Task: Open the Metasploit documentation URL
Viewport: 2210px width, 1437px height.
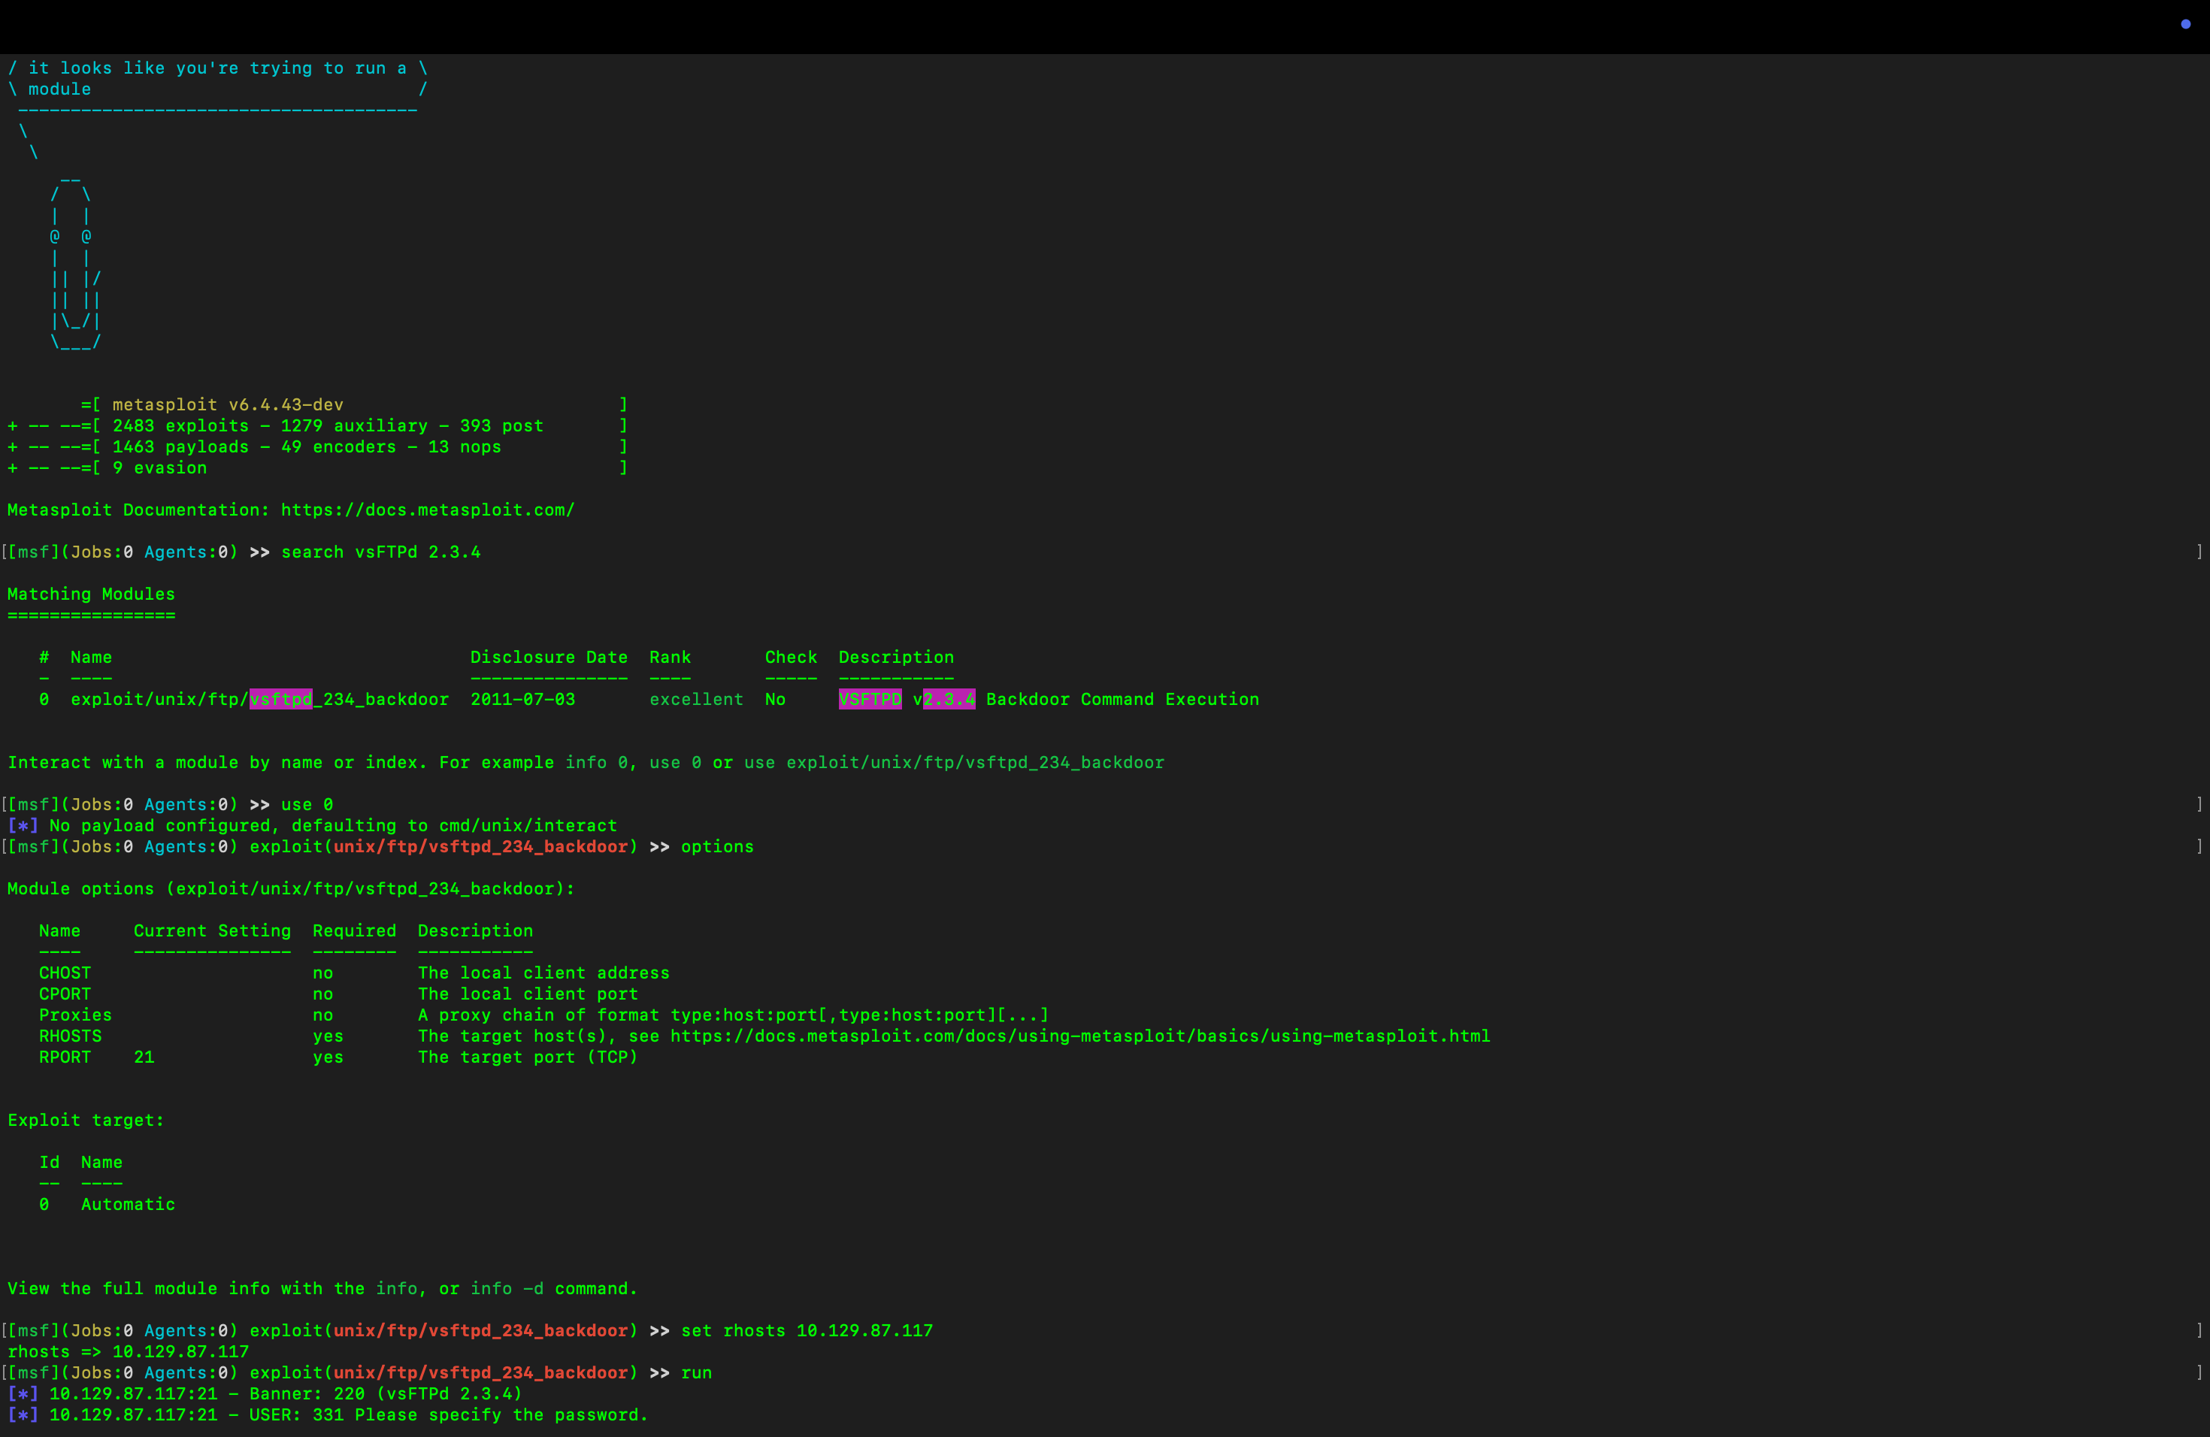Action: [x=428, y=510]
